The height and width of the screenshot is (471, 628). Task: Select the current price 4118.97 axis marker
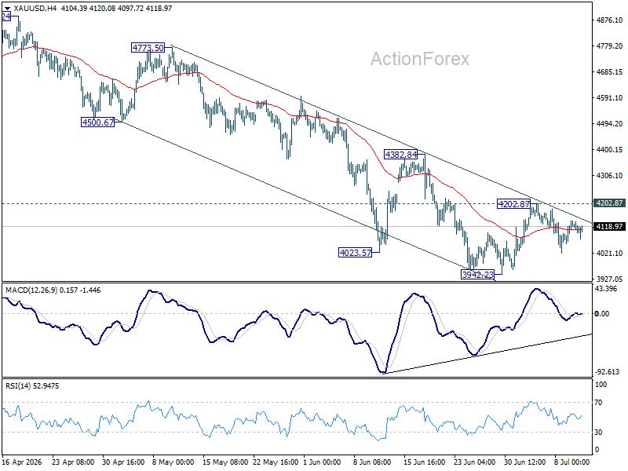(x=609, y=227)
